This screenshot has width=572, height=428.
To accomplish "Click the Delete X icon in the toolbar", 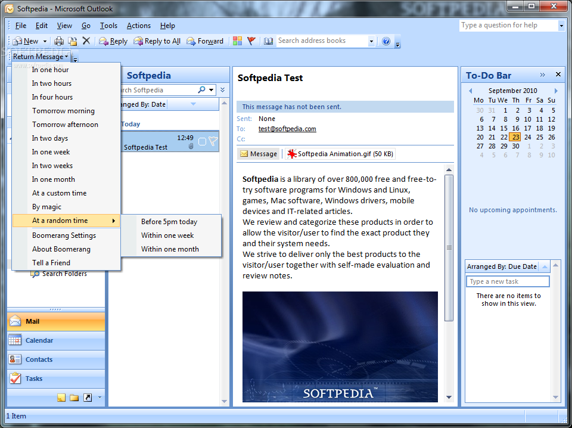I will pyautogui.click(x=86, y=41).
